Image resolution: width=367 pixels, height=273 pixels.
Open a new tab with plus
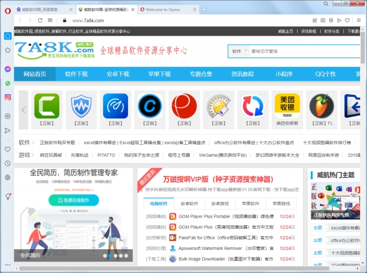(x=204, y=9)
